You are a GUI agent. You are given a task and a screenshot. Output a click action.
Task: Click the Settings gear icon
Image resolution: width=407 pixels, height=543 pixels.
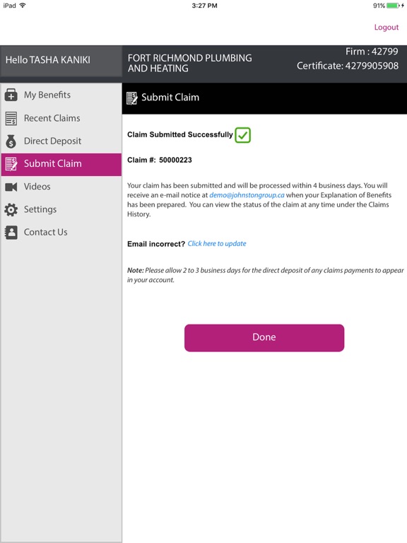(x=11, y=209)
